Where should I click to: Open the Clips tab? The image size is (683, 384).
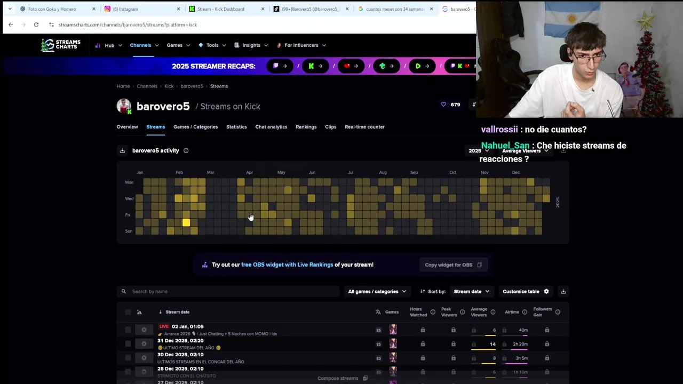330,127
